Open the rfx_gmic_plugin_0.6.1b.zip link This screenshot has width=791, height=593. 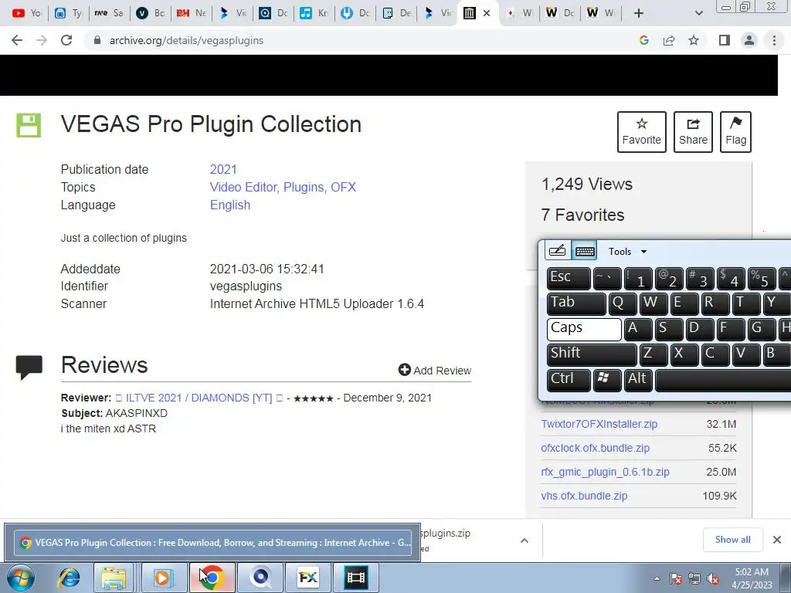[x=605, y=472]
